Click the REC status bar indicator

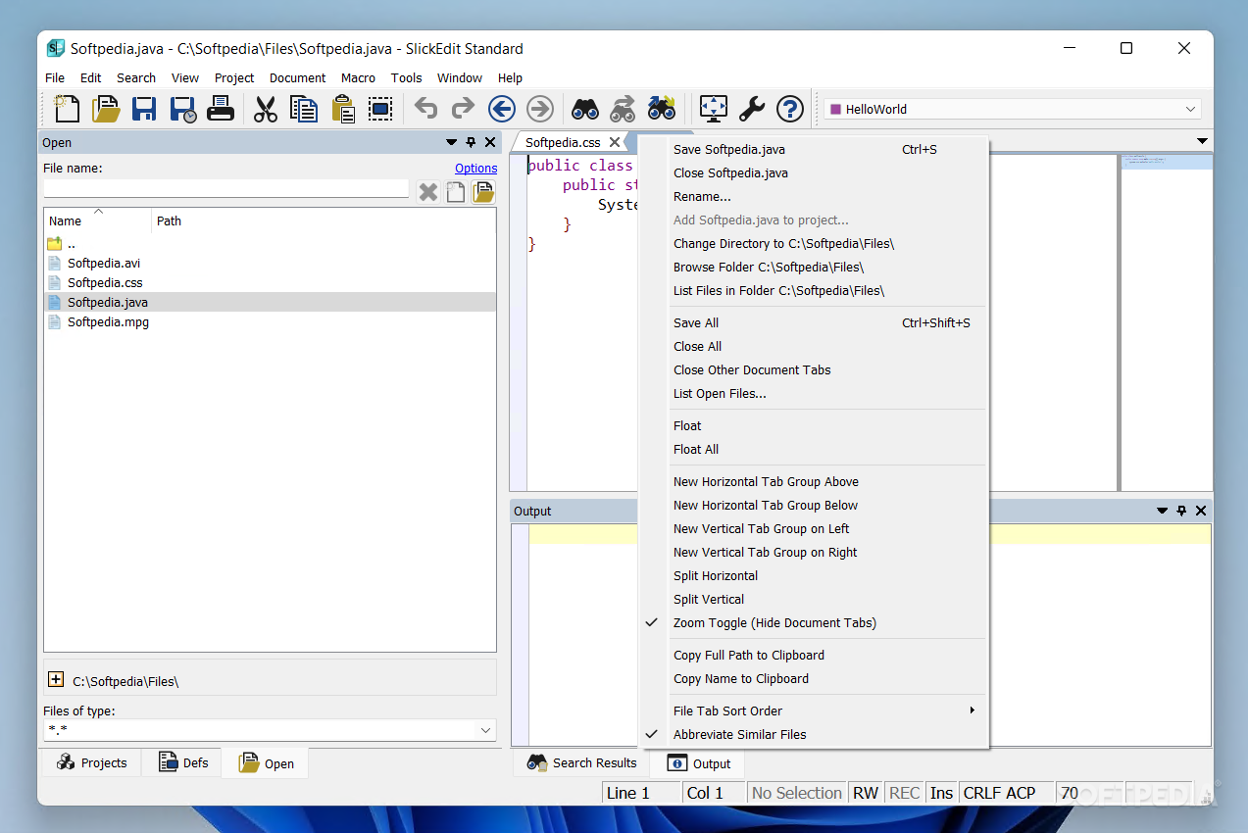[904, 793]
